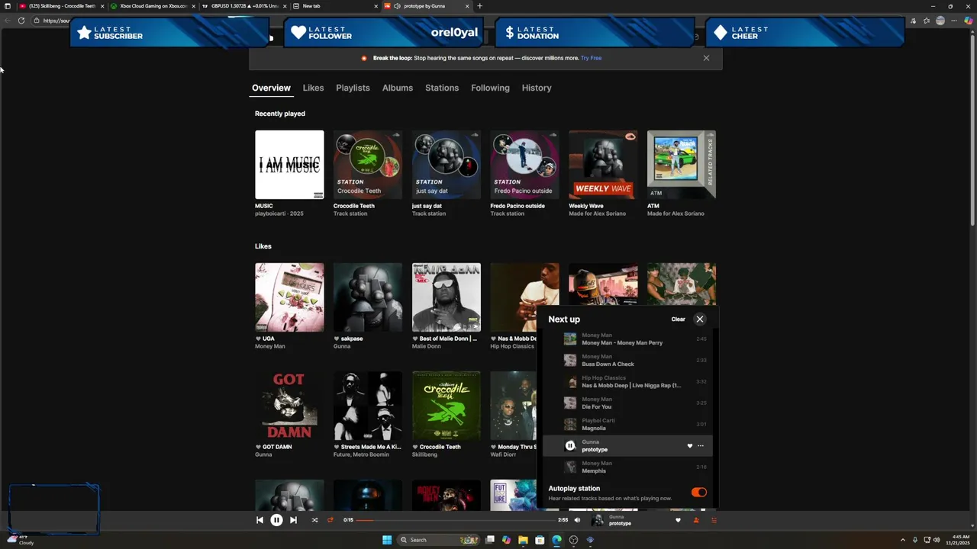The width and height of the screenshot is (977, 549).
Task: Open Task View from the taskbar
Action: (x=490, y=540)
